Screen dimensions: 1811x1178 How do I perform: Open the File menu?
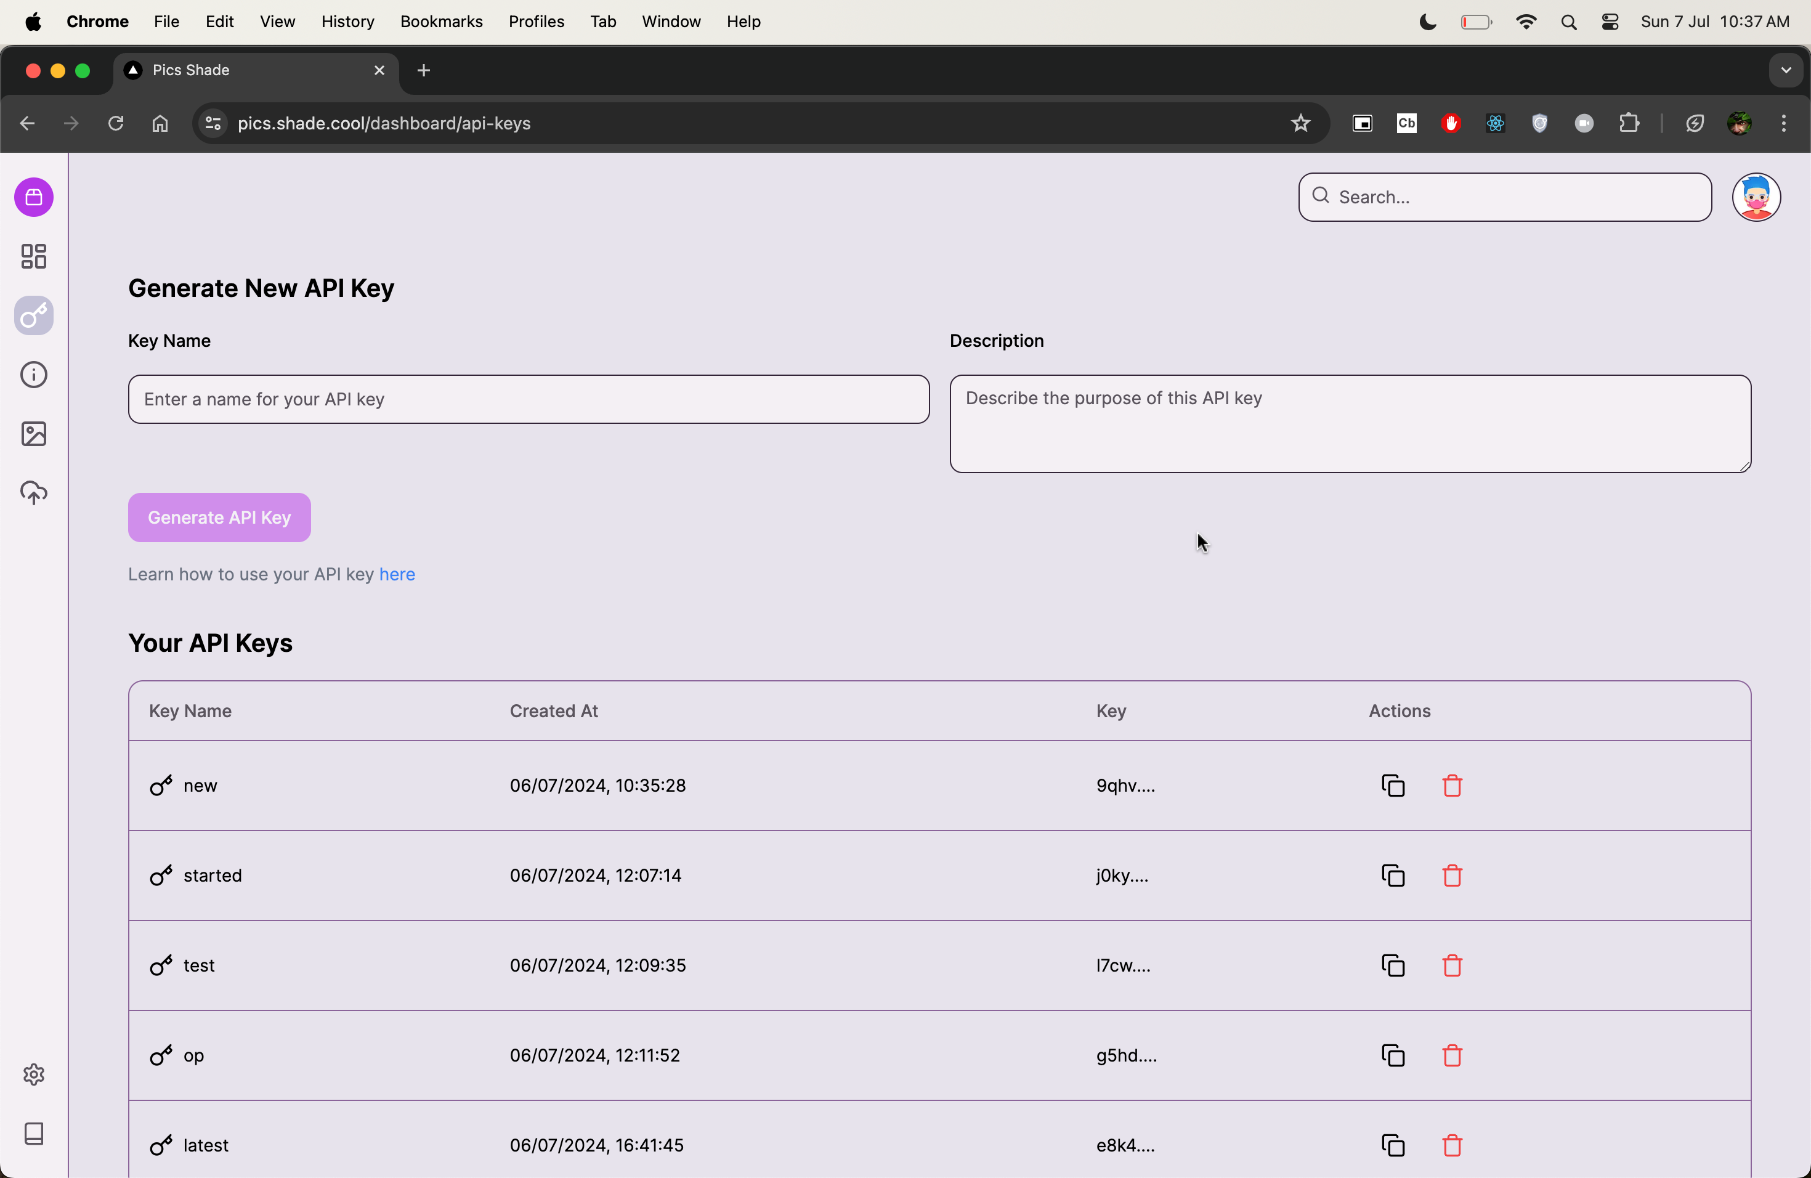[167, 22]
